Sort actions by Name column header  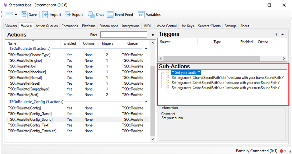33,43
